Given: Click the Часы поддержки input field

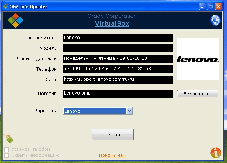Looking at the screenshot, I should [118, 59].
